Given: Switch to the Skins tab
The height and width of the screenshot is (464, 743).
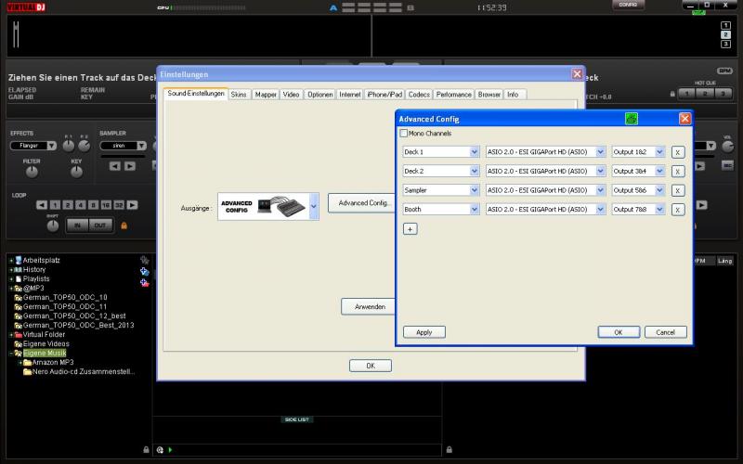Looking at the screenshot, I should (239, 95).
